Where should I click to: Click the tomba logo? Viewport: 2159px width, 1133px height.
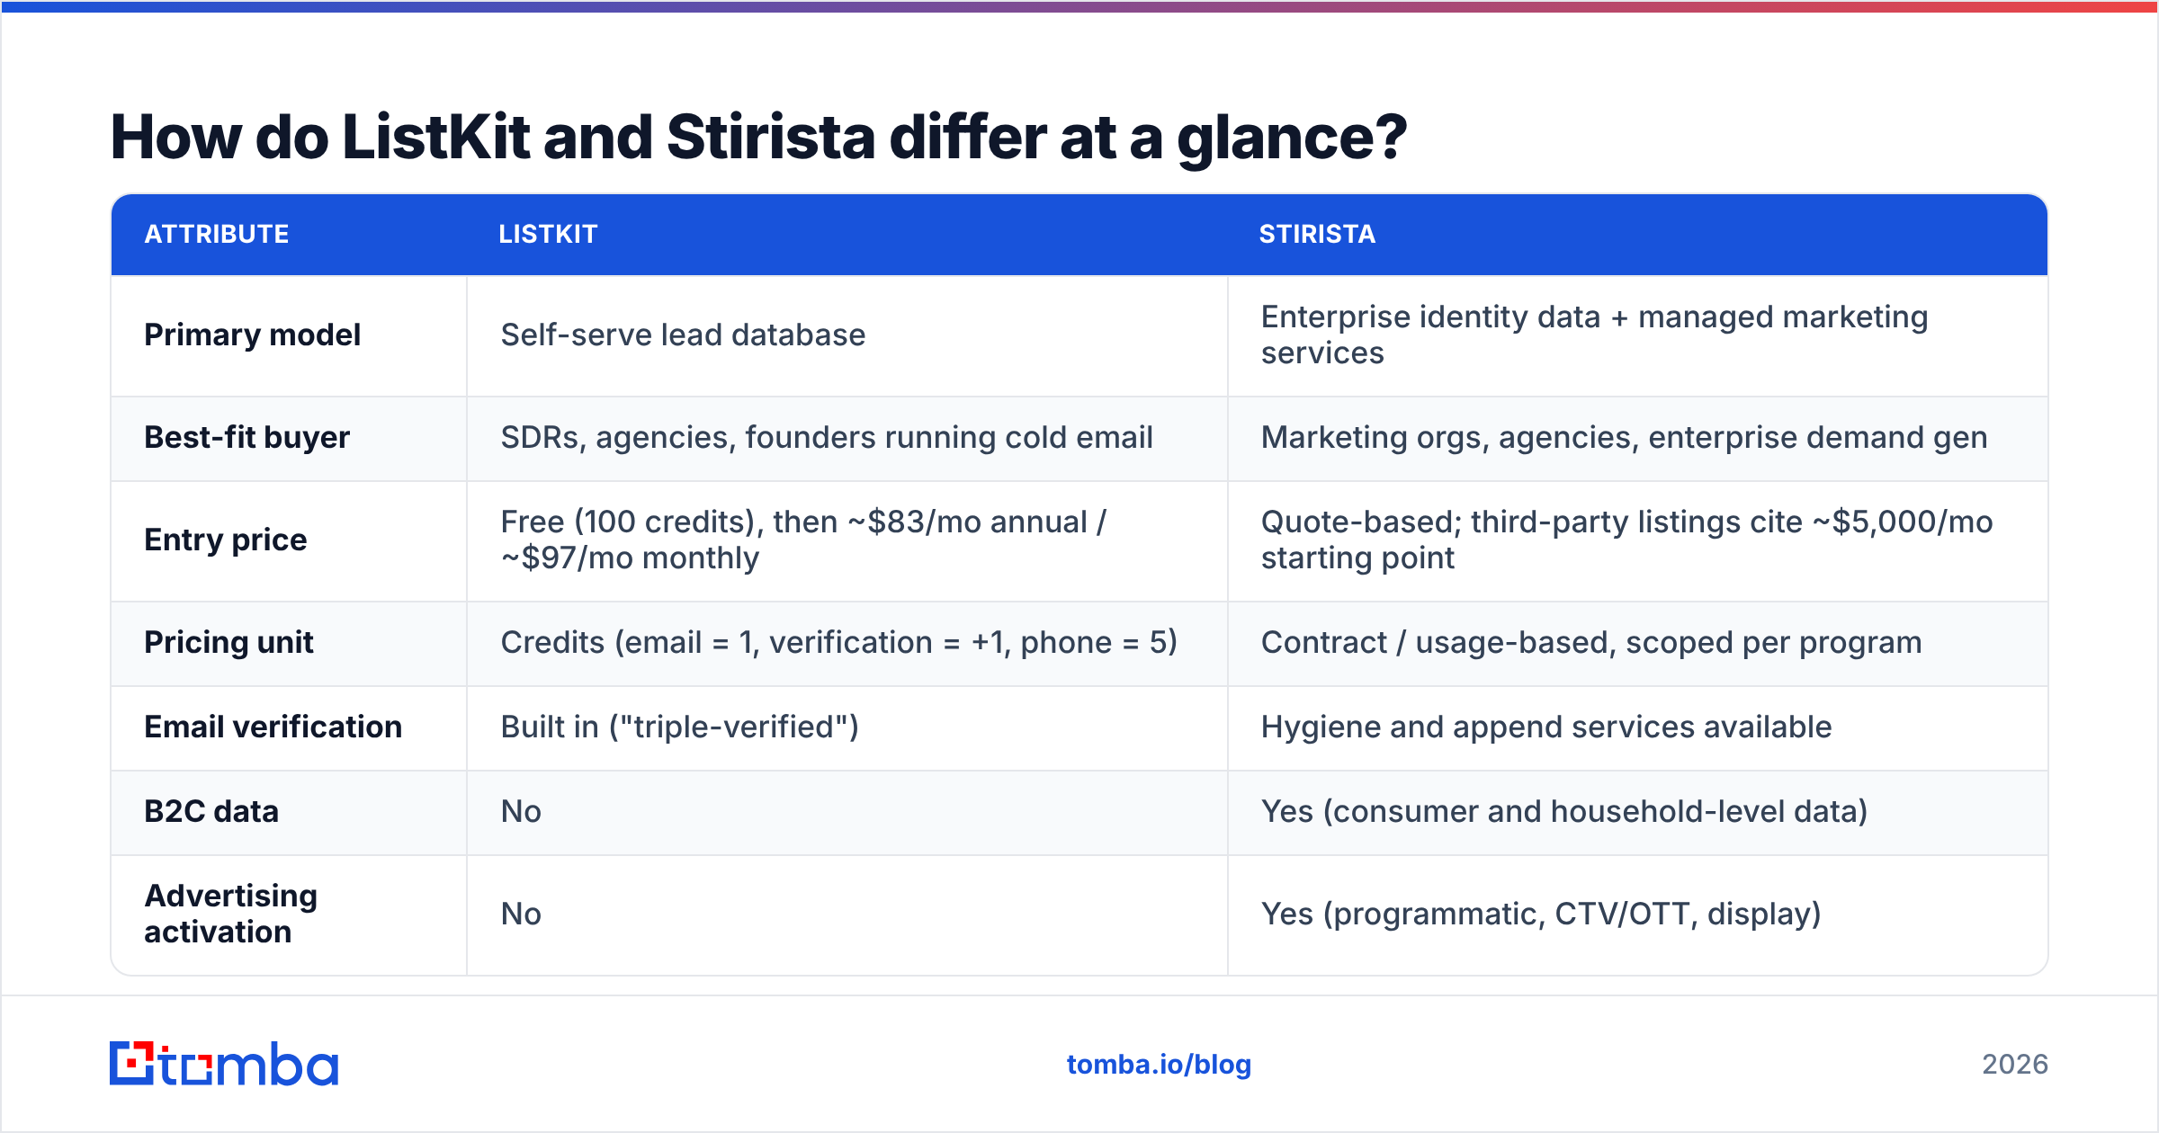(x=224, y=1064)
